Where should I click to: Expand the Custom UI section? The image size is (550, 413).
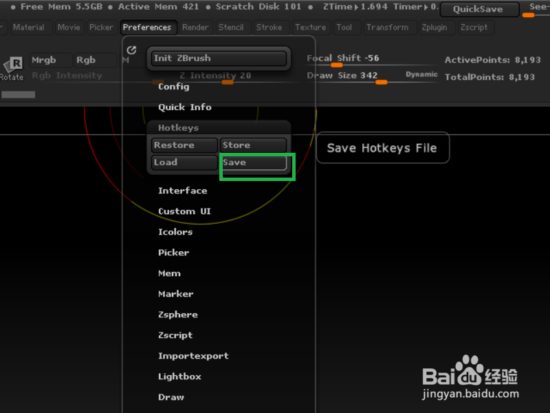[184, 211]
